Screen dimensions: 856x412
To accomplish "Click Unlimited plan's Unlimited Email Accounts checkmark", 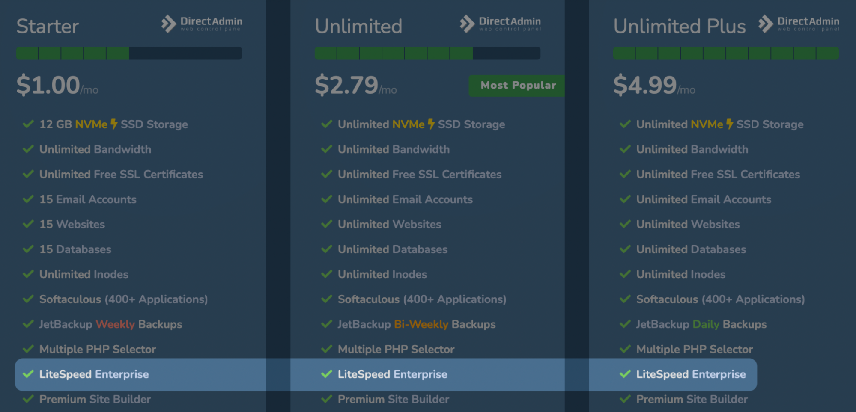I will point(327,199).
